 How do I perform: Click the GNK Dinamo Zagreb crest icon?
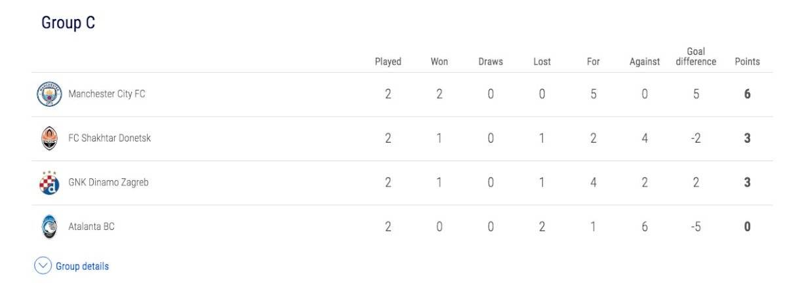pyautogui.click(x=49, y=183)
